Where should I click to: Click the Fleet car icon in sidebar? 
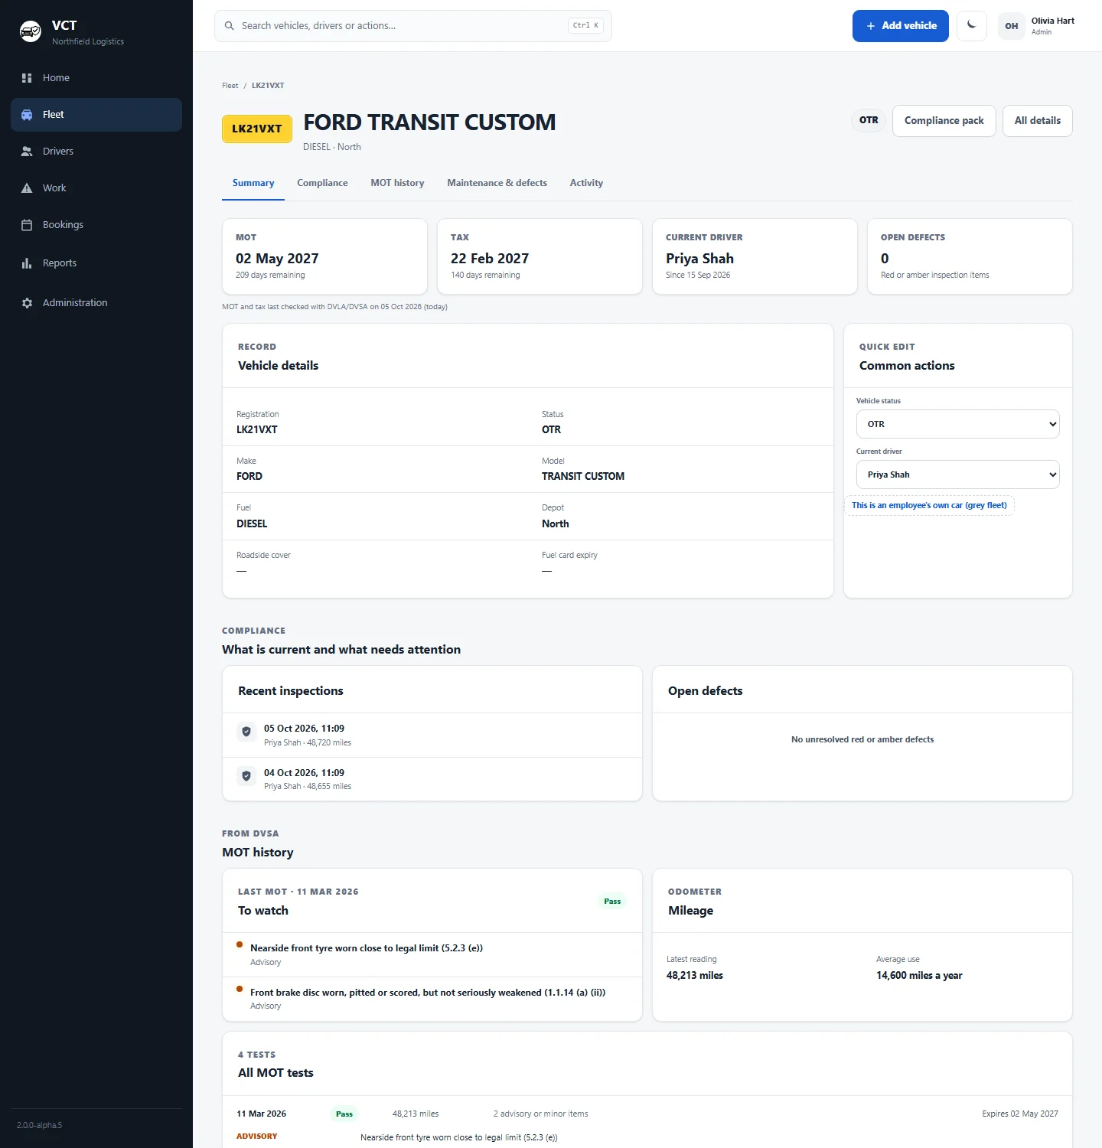27,115
